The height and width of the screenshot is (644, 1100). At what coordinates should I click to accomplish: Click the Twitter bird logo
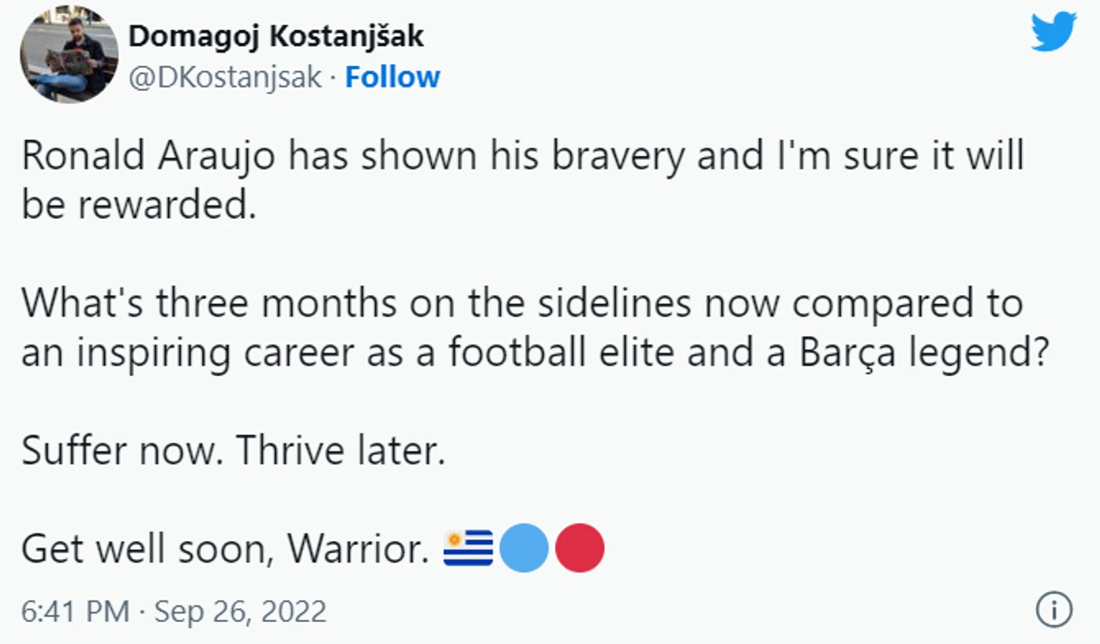pyautogui.click(x=1054, y=31)
